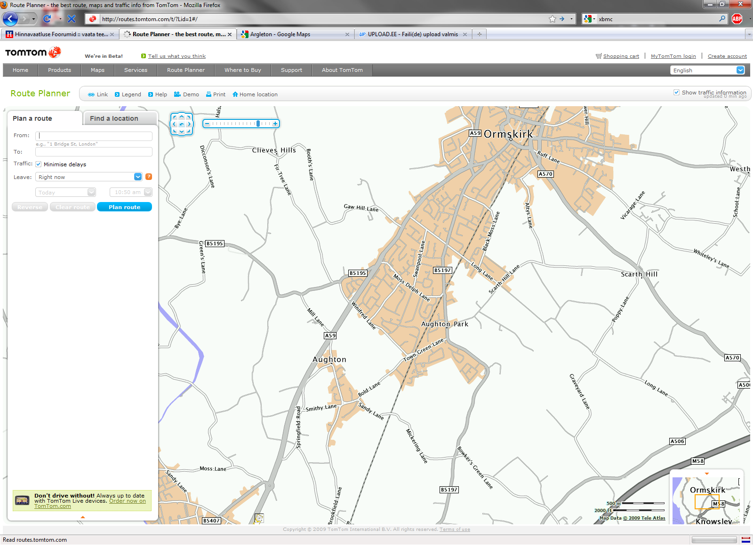Open the address bar history dropdown
This screenshot has width=753, height=545.
pyautogui.click(x=571, y=19)
